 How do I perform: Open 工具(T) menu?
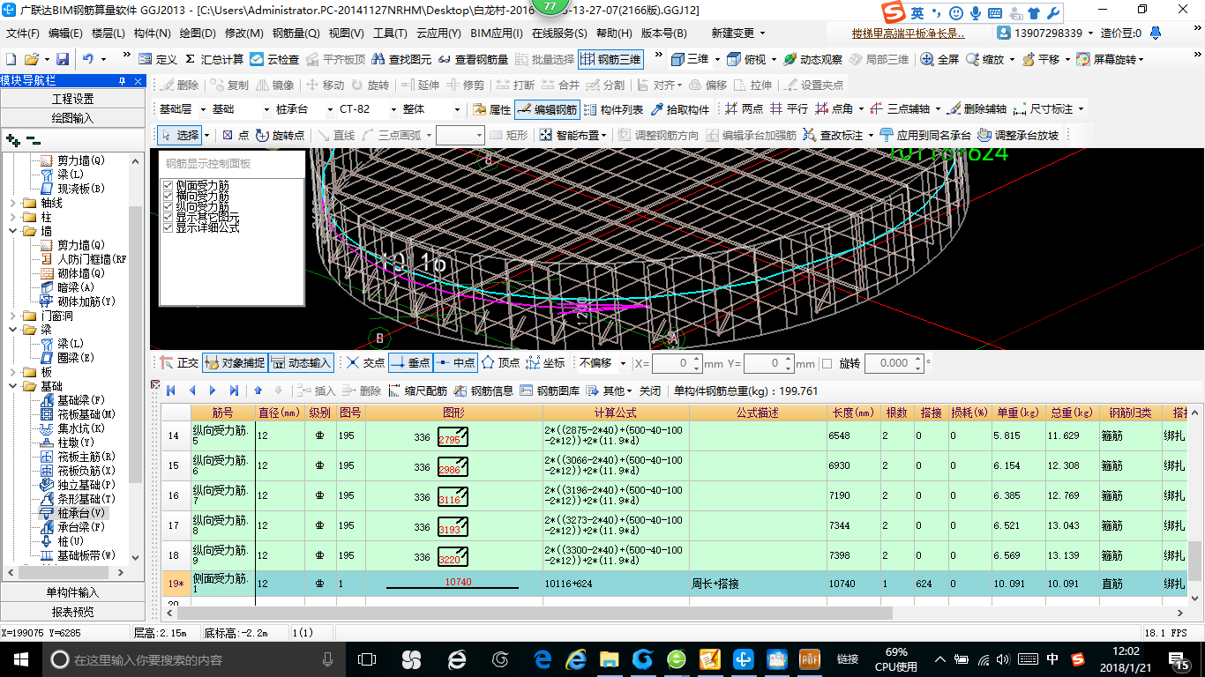pyautogui.click(x=390, y=33)
